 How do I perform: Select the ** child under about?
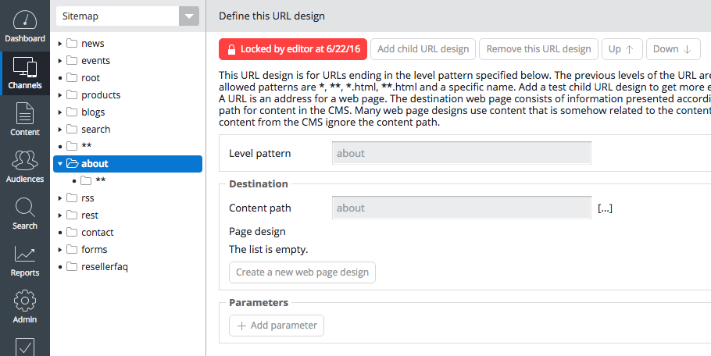point(100,180)
